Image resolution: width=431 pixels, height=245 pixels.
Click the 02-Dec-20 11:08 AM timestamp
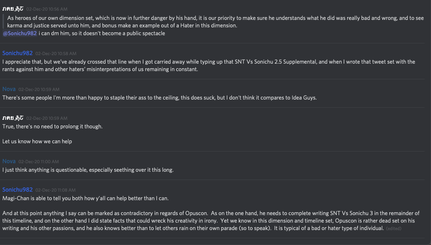(56, 190)
